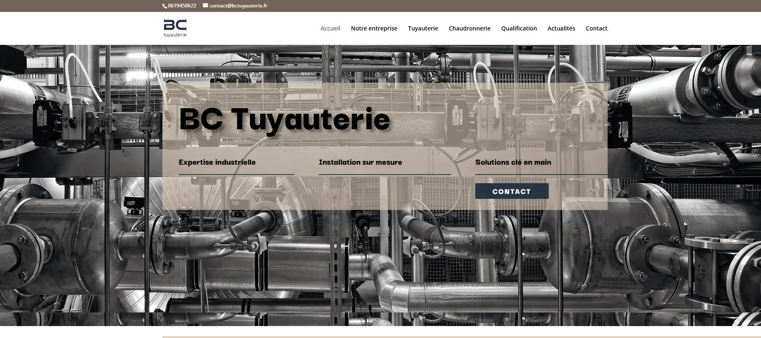
Task: Go to Contact in the top navigation
Action: [597, 28]
